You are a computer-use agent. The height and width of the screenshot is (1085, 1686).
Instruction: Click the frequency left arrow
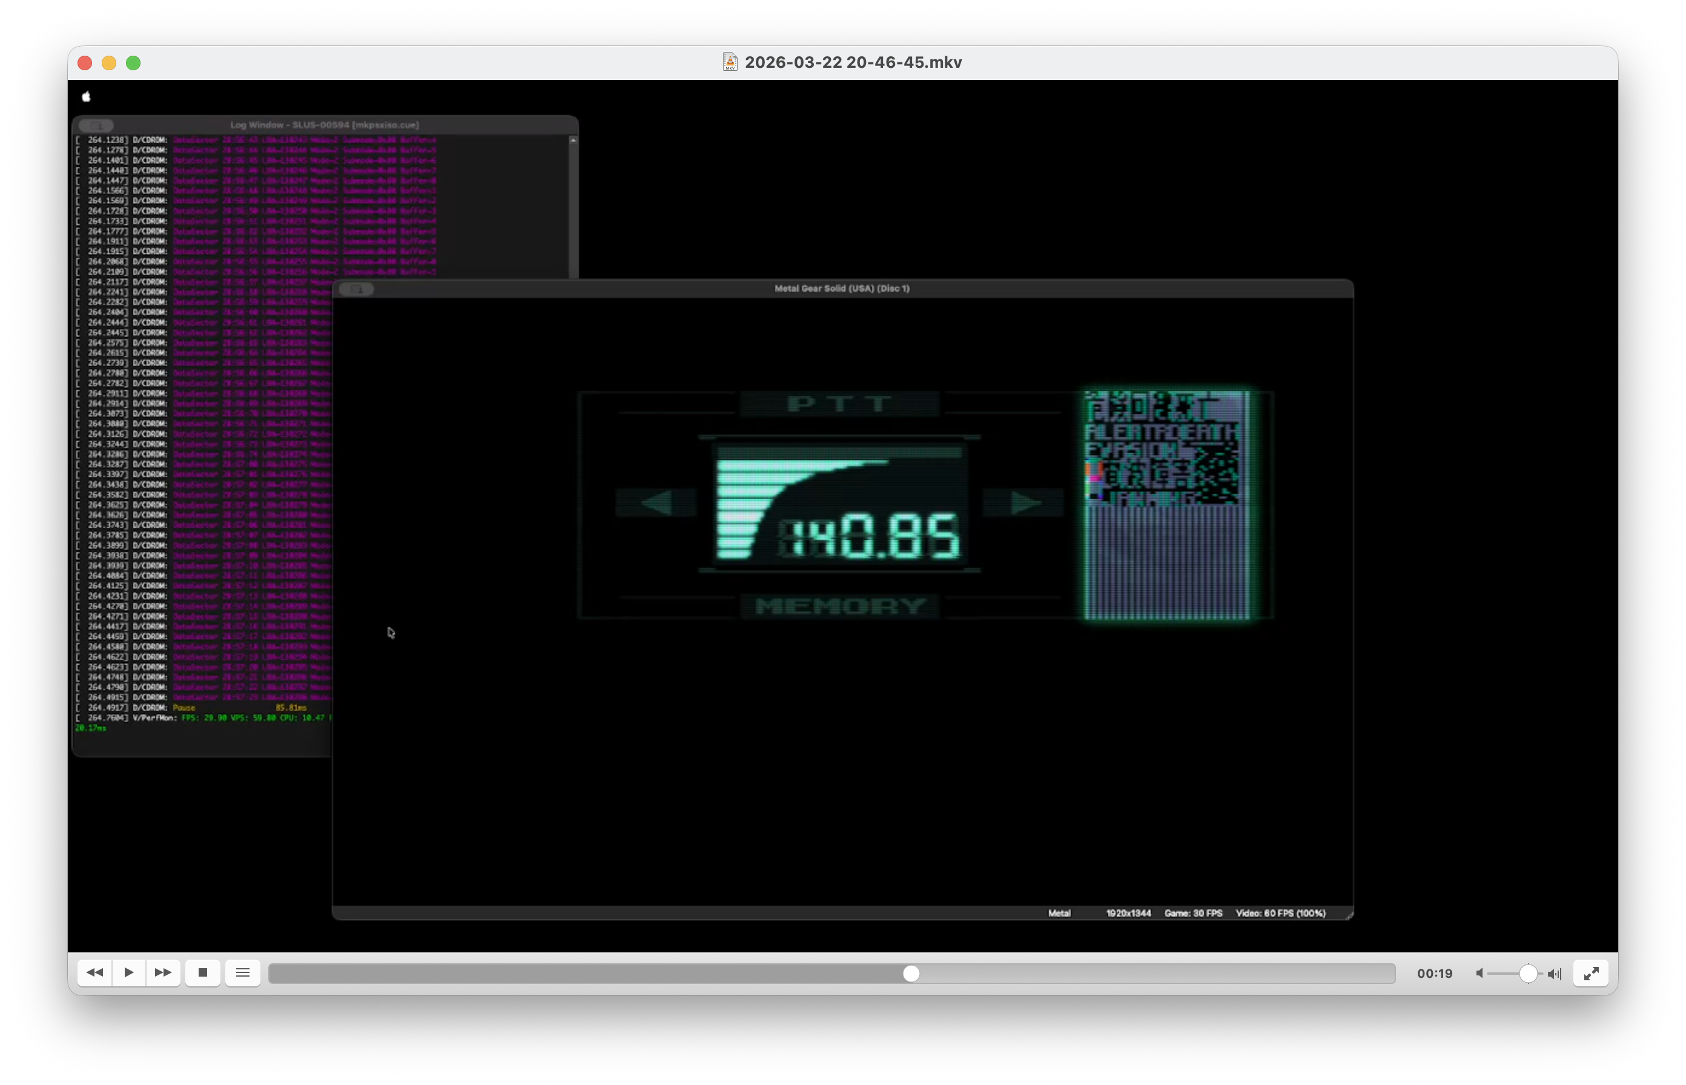[656, 503]
